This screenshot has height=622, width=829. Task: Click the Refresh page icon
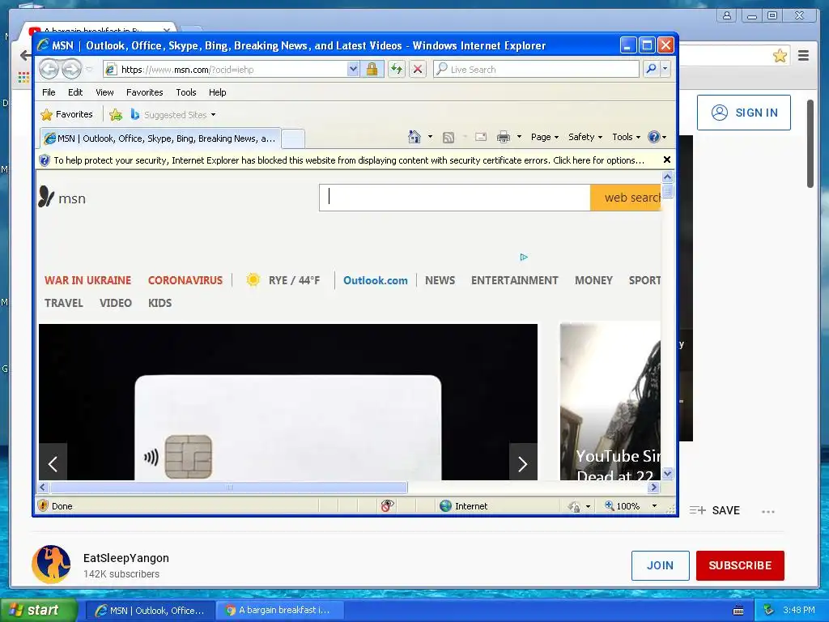pyautogui.click(x=397, y=70)
